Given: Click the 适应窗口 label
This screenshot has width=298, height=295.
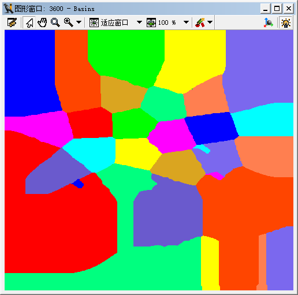Looking at the screenshot, I should [114, 23].
